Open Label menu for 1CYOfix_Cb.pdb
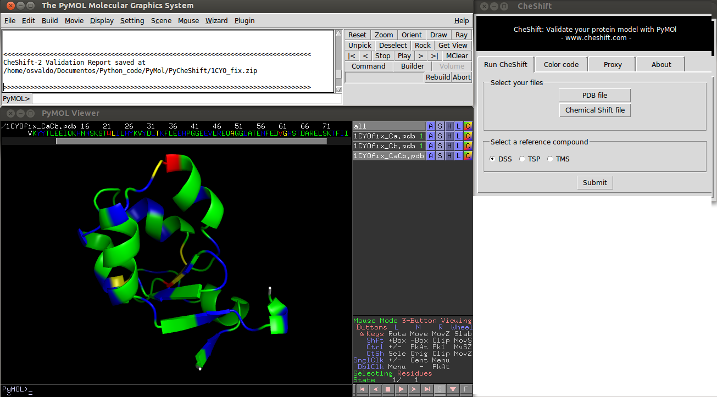The width and height of the screenshot is (717, 397). (x=459, y=146)
